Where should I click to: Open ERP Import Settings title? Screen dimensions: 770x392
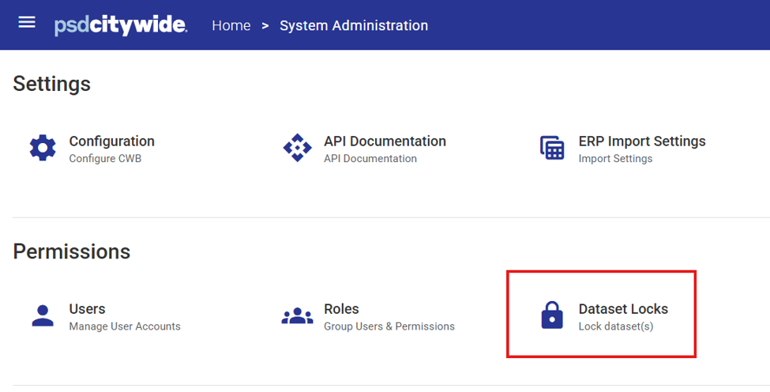click(642, 141)
